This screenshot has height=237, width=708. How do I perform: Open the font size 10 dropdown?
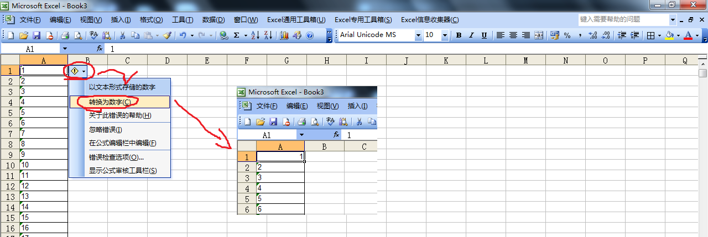click(445, 35)
